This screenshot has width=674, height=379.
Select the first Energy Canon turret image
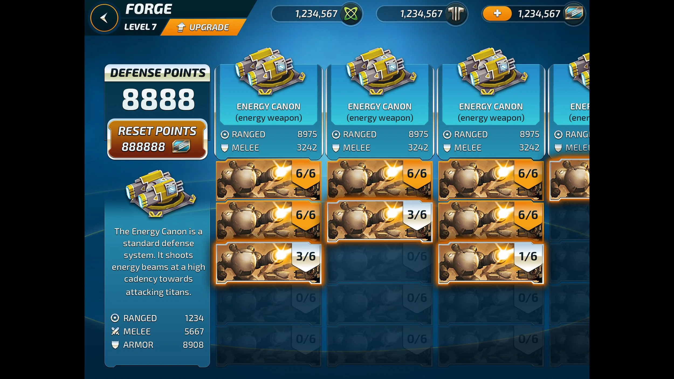coord(270,71)
